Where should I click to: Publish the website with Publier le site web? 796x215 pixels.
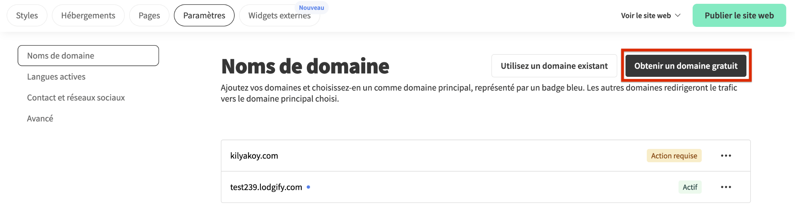click(x=739, y=16)
